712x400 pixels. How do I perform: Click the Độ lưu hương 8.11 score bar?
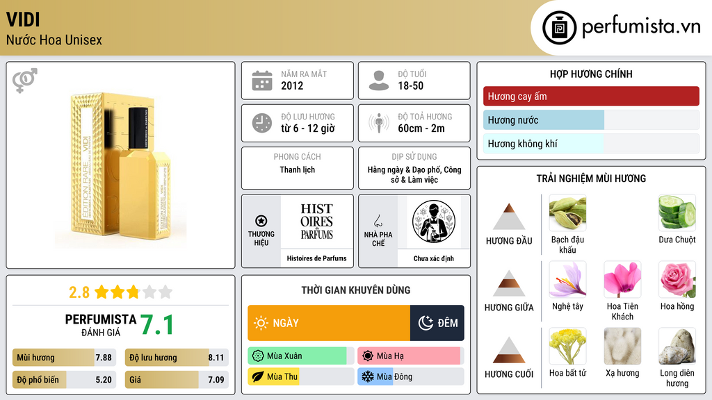tap(177, 358)
